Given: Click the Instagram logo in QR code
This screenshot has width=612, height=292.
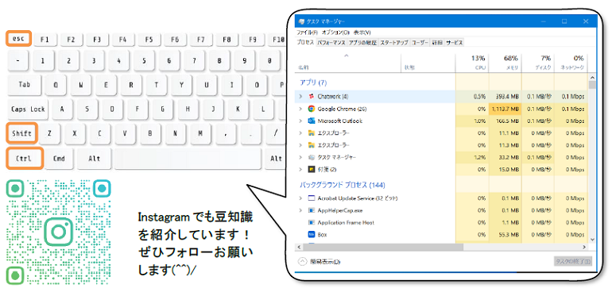Looking at the screenshot, I should click(59, 232).
